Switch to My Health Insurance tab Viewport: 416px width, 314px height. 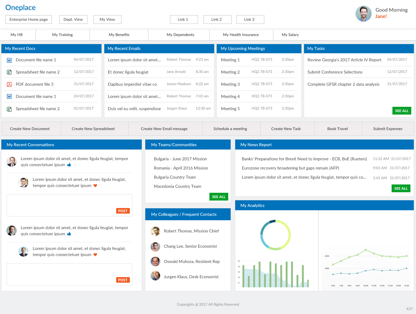(x=241, y=35)
